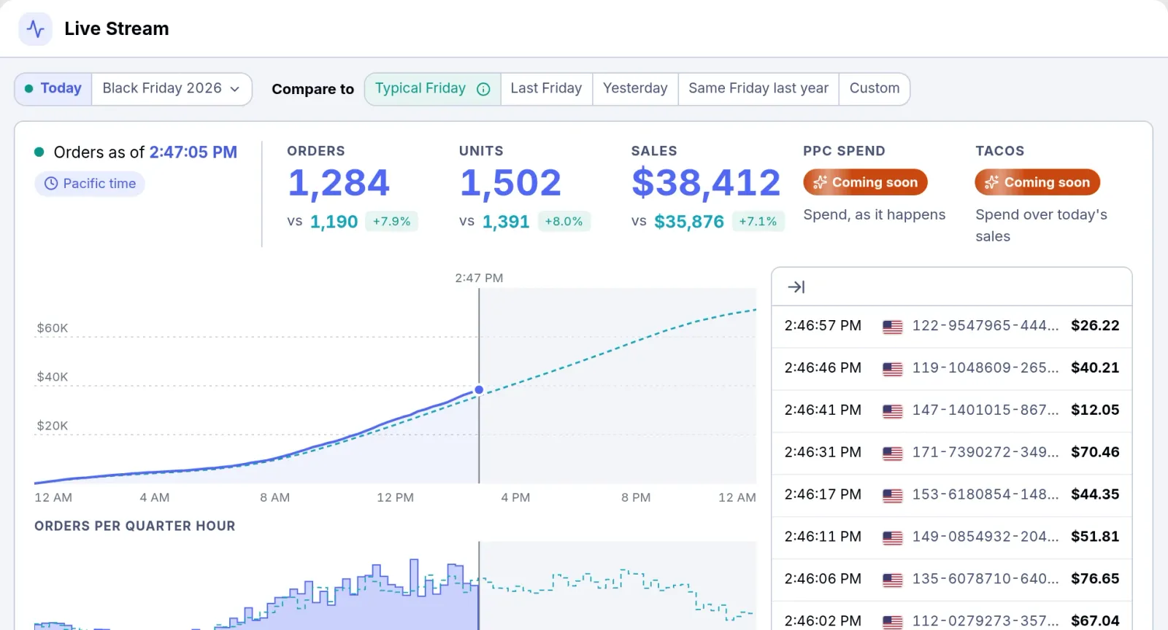Collapse the order feed with the arrow icon

pyautogui.click(x=796, y=287)
